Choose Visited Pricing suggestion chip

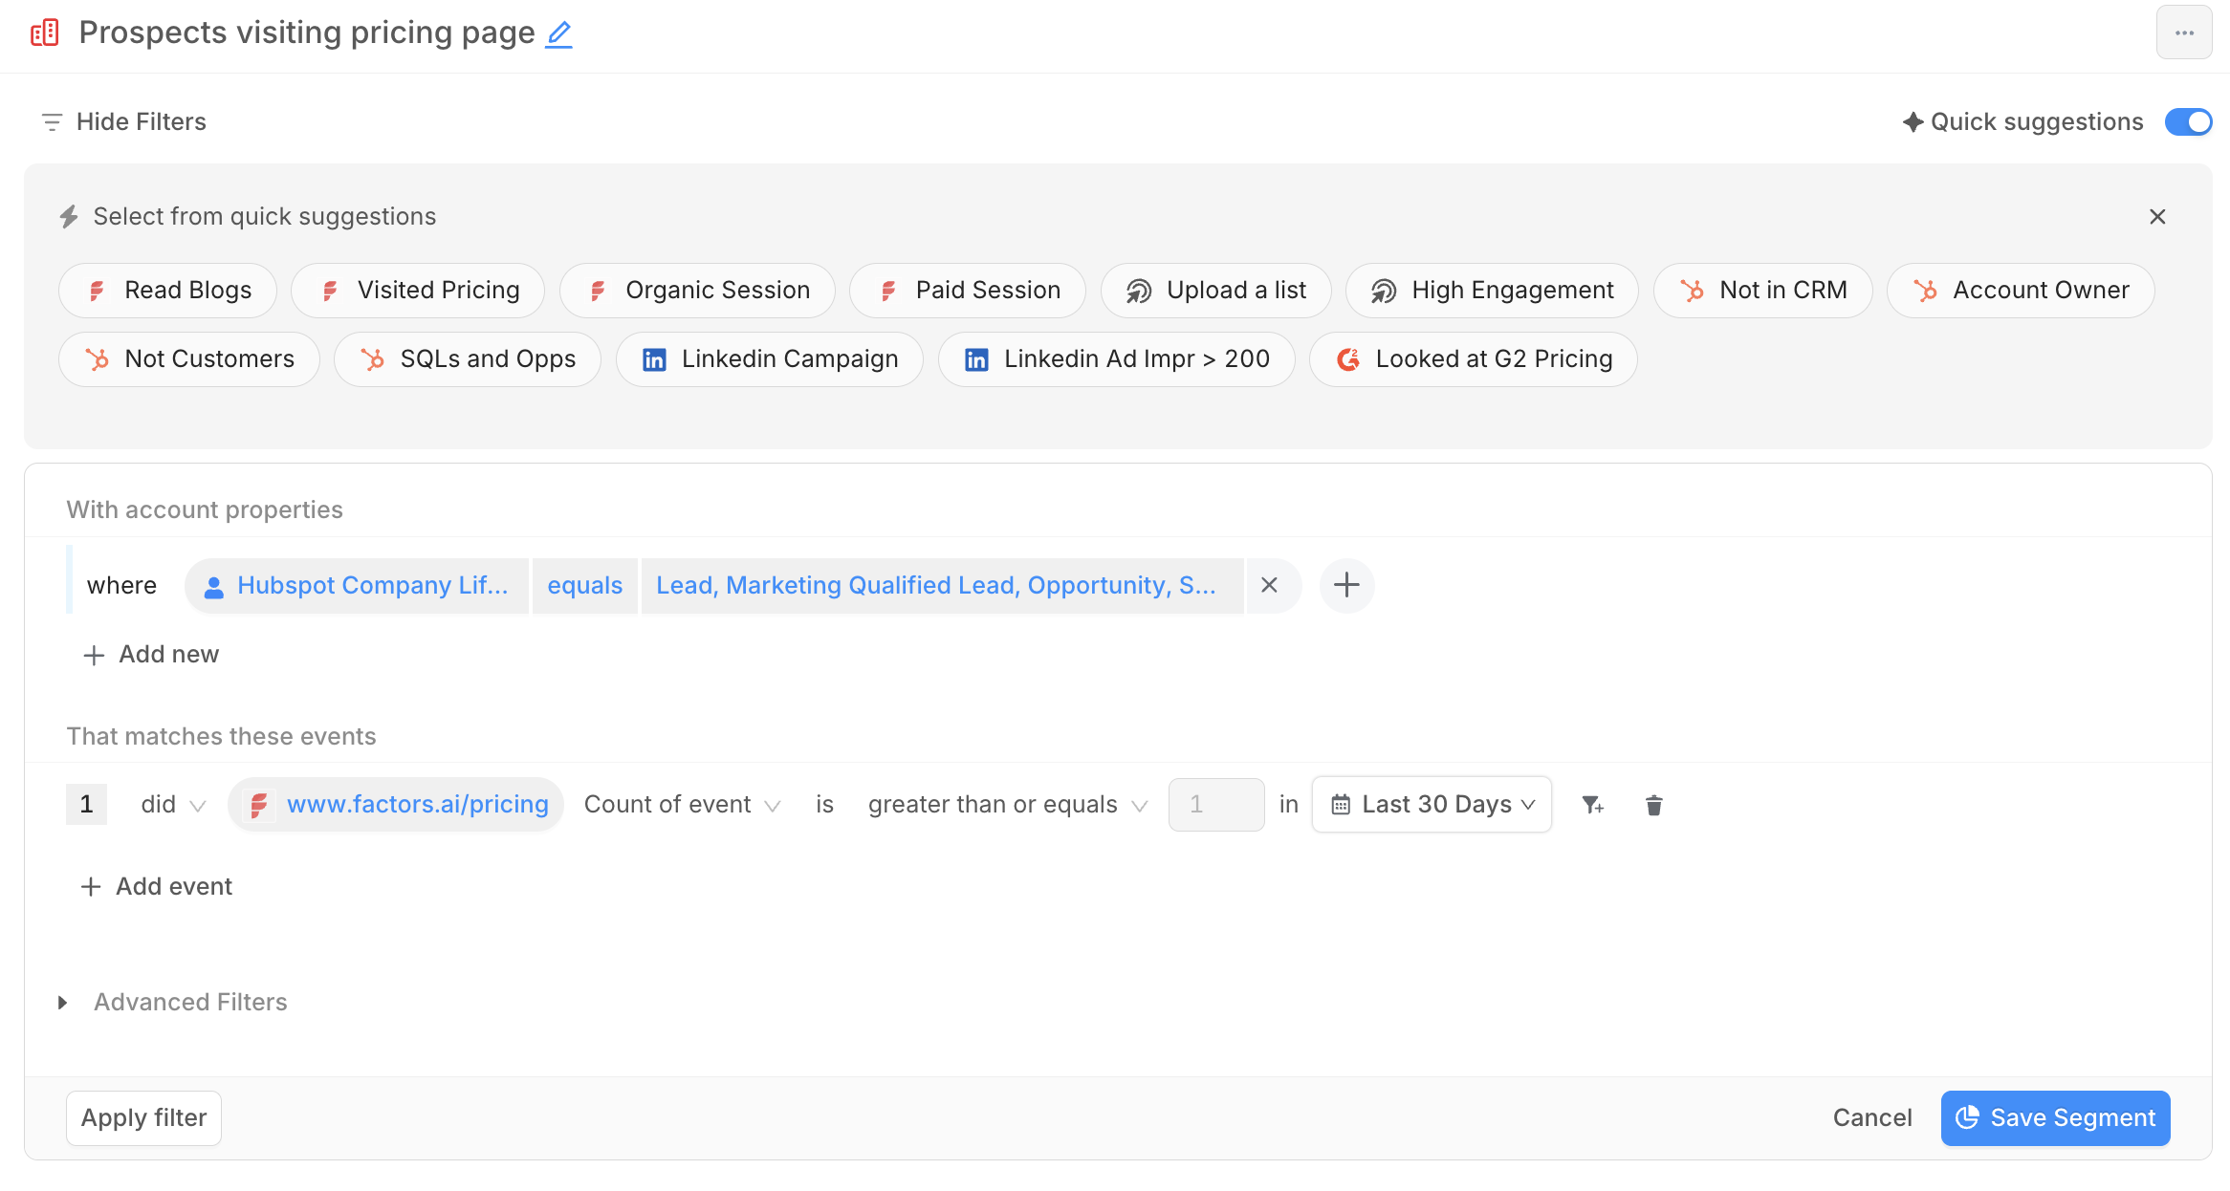click(x=418, y=291)
